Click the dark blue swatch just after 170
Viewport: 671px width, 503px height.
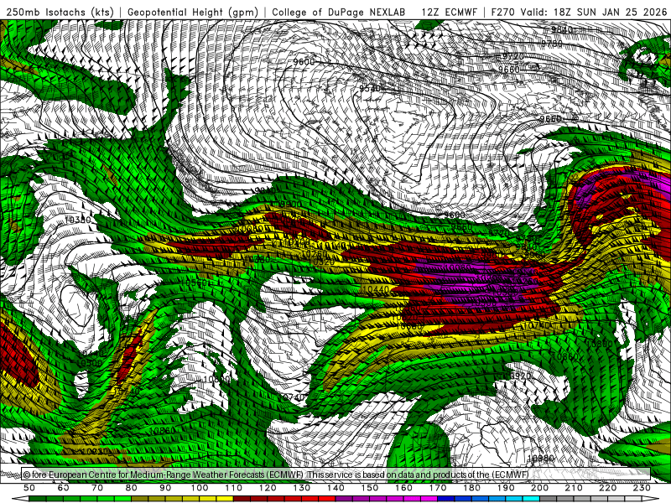446,499
